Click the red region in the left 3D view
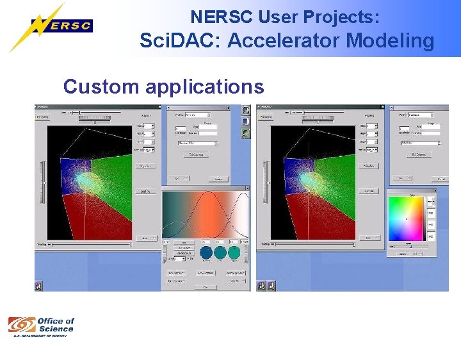This screenshot has width=461, height=346. [x=97, y=218]
